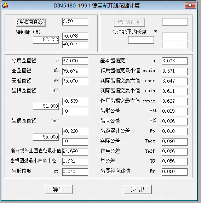Screen dimensions: 201x203
Task: Click the 齿圈径向跳动 label
Action: coord(115,171)
